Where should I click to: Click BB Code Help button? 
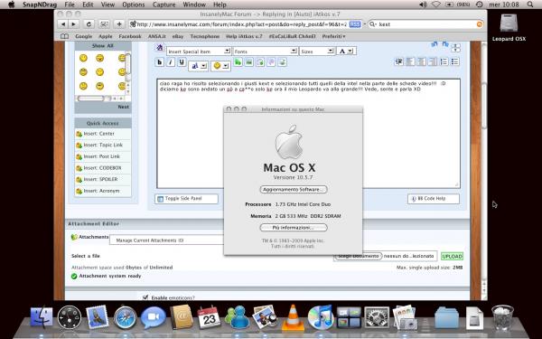pyautogui.click(x=434, y=199)
